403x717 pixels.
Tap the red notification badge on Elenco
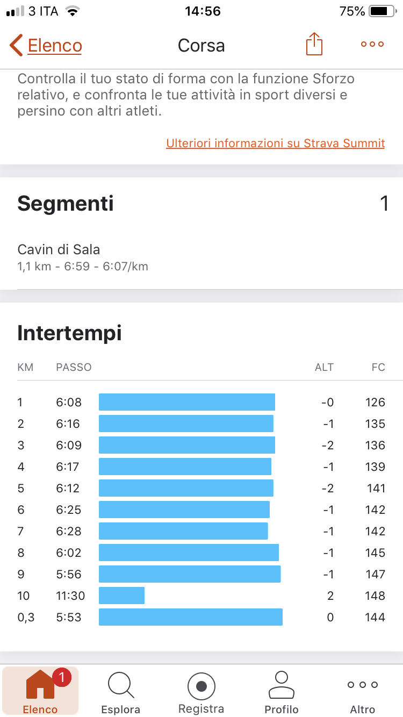click(61, 676)
